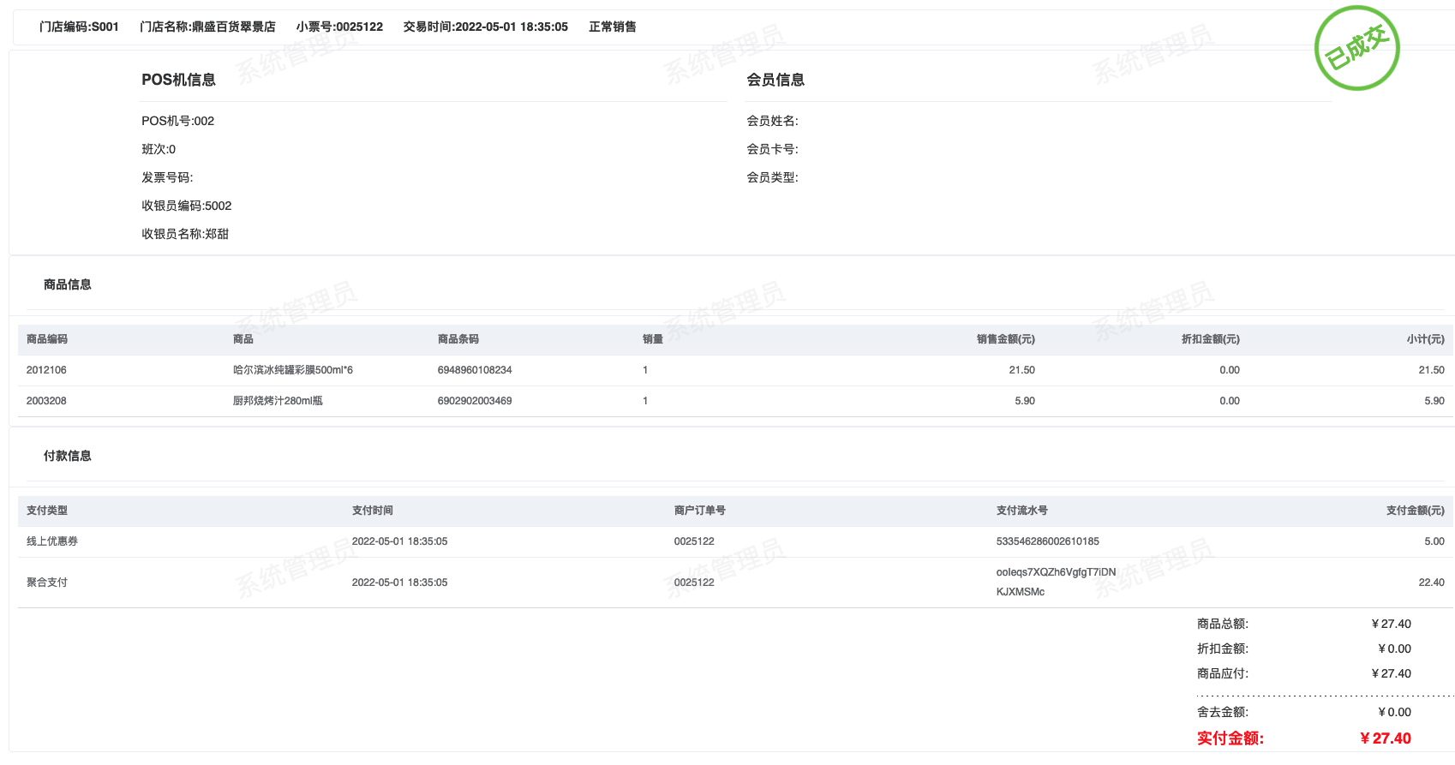Click the 正常销售 sale type label
The height and width of the screenshot is (765, 1455).
tap(613, 27)
